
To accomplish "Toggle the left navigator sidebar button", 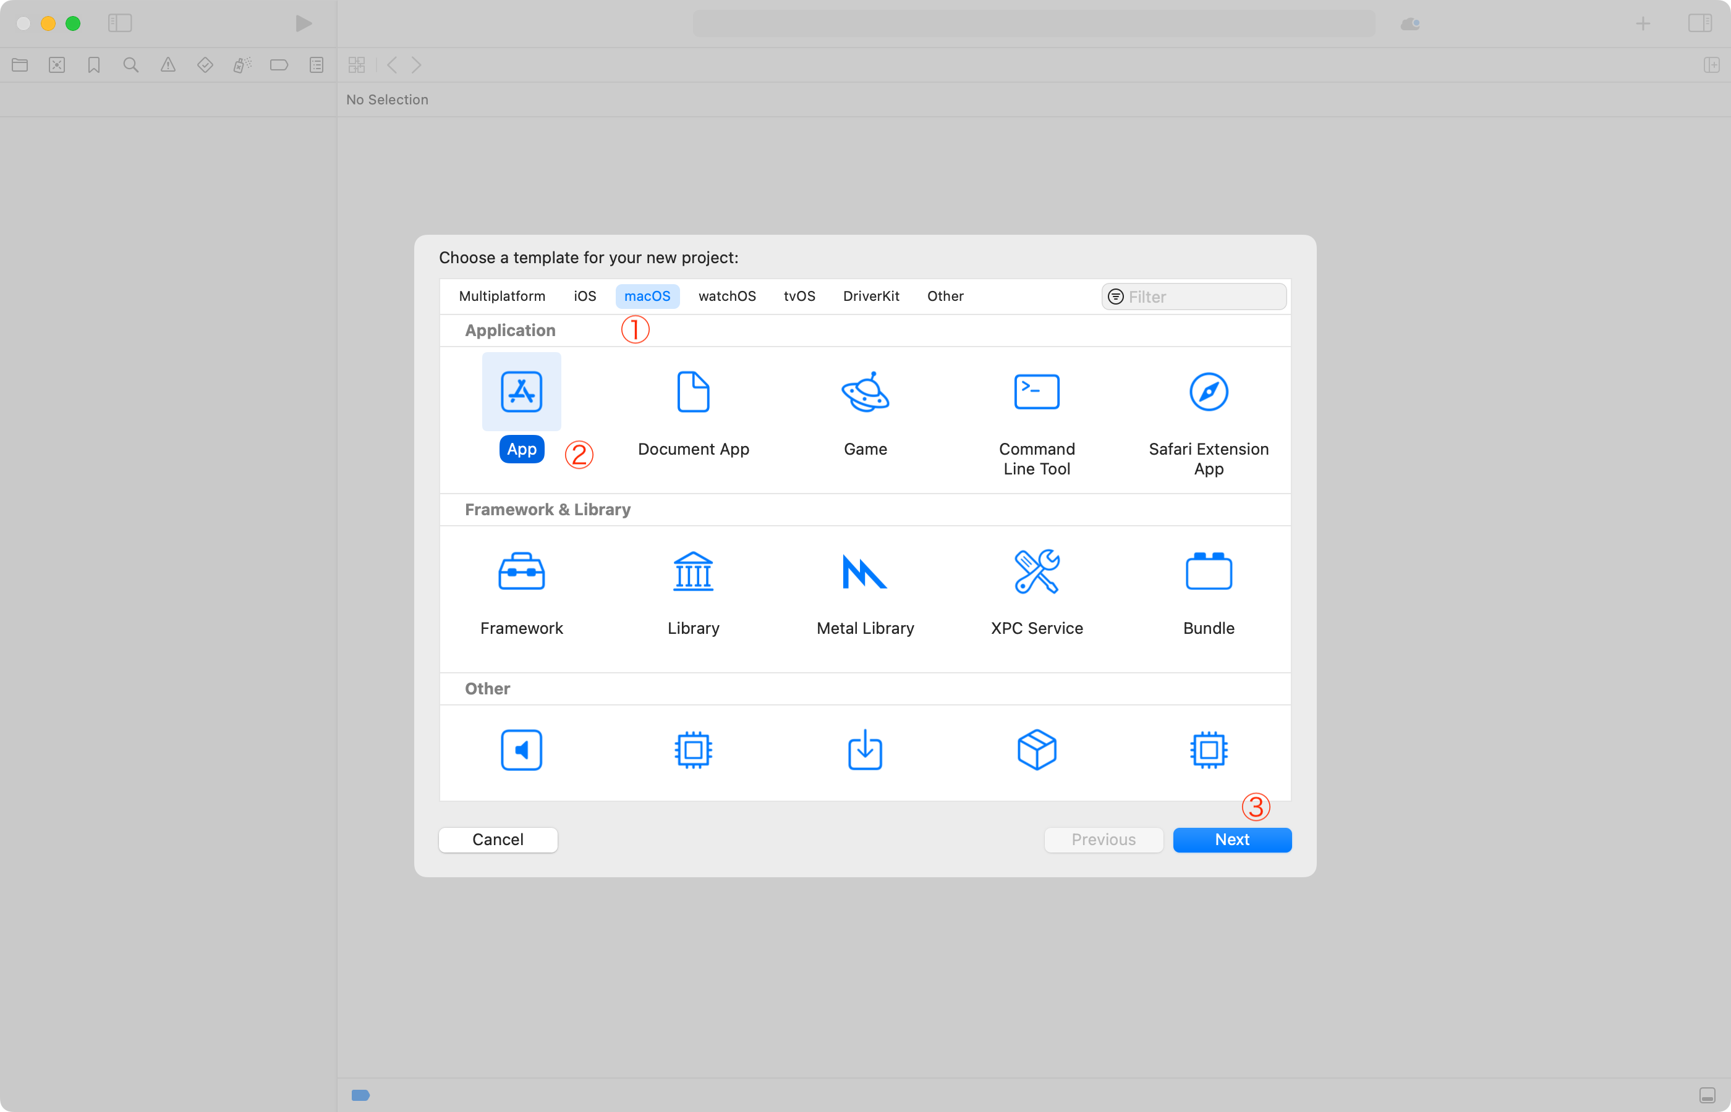I will 120,23.
